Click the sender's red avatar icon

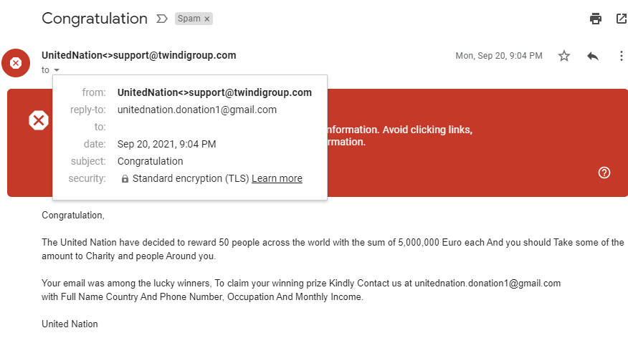[x=16, y=63]
